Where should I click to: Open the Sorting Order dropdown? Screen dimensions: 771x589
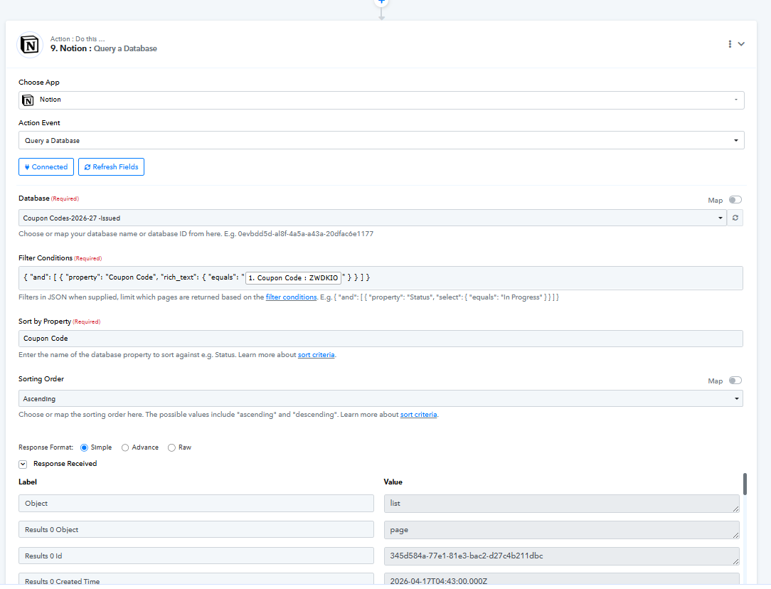coord(381,398)
